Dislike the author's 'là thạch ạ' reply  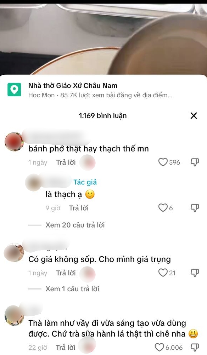[195, 208]
